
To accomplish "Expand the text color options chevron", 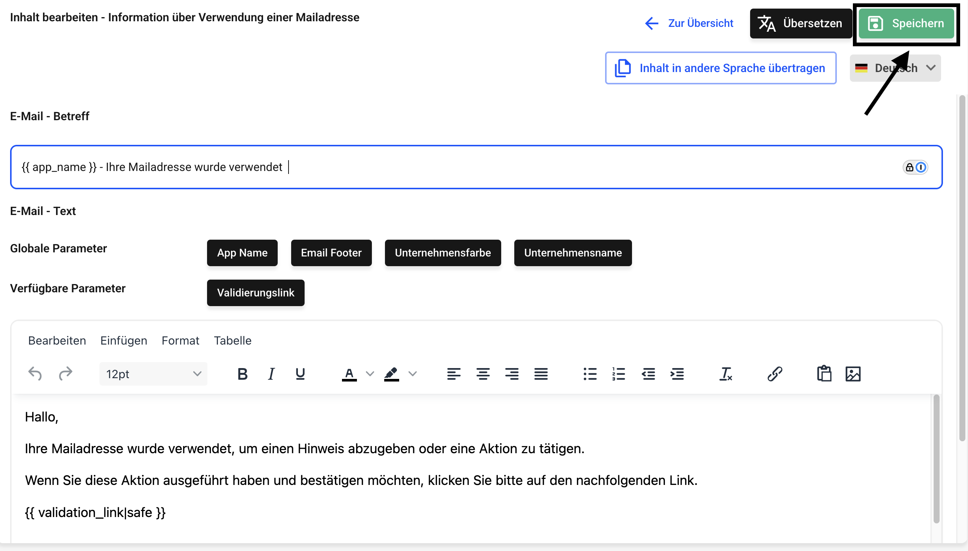I will point(370,374).
